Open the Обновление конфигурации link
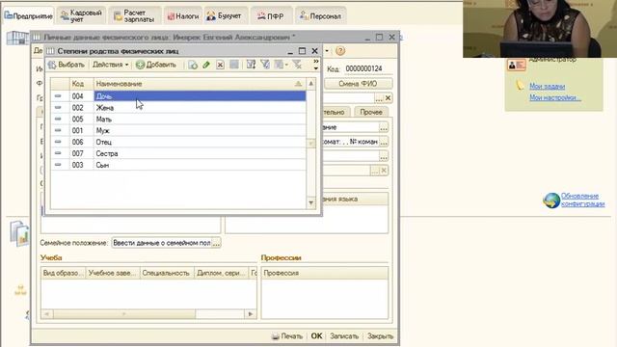The width and height of the screenshot is (617, 347). (582, 200)
